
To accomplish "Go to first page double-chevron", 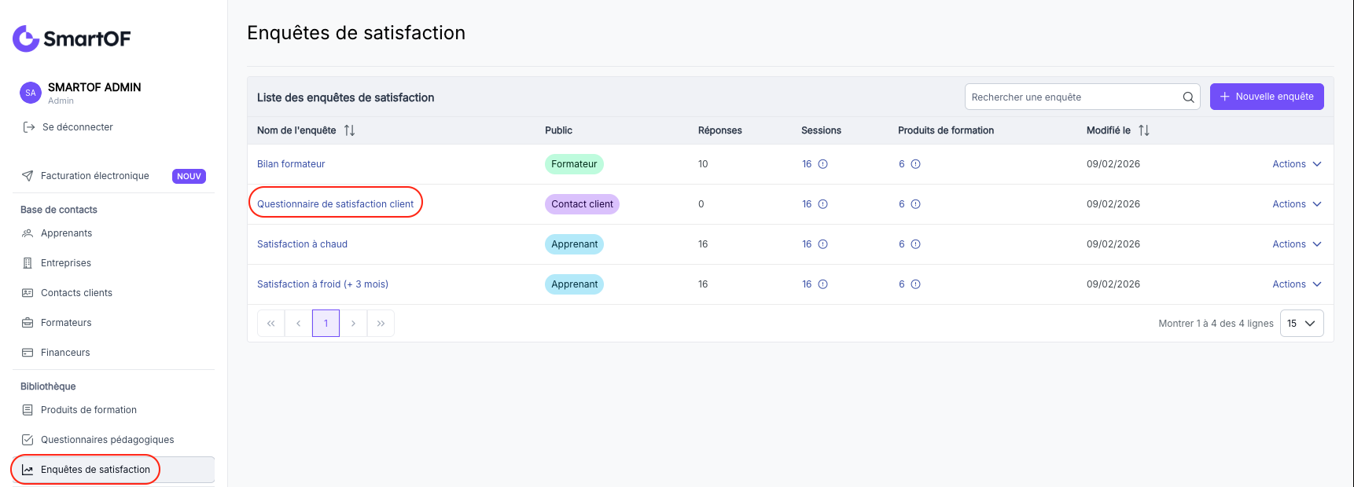I will 270,324.
